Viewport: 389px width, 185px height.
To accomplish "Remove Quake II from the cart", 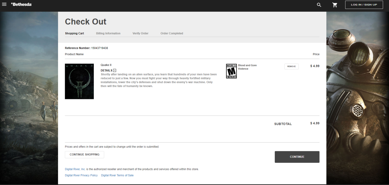I will click(291, 66).
